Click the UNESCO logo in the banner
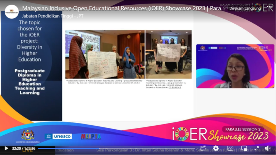276x155 pixels. point(58,136)
